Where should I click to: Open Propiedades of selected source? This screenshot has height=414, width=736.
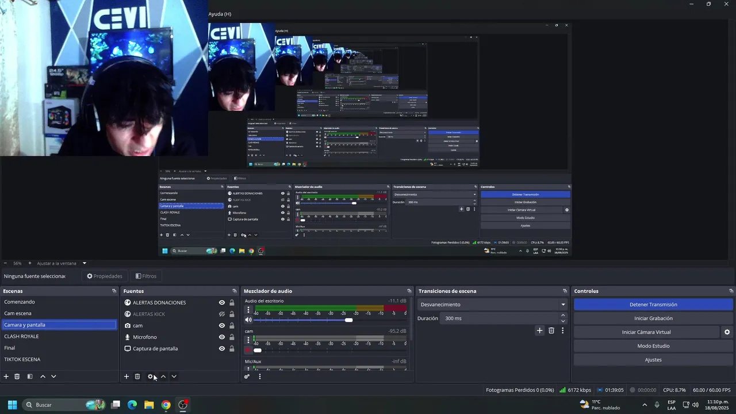(105, 276)
